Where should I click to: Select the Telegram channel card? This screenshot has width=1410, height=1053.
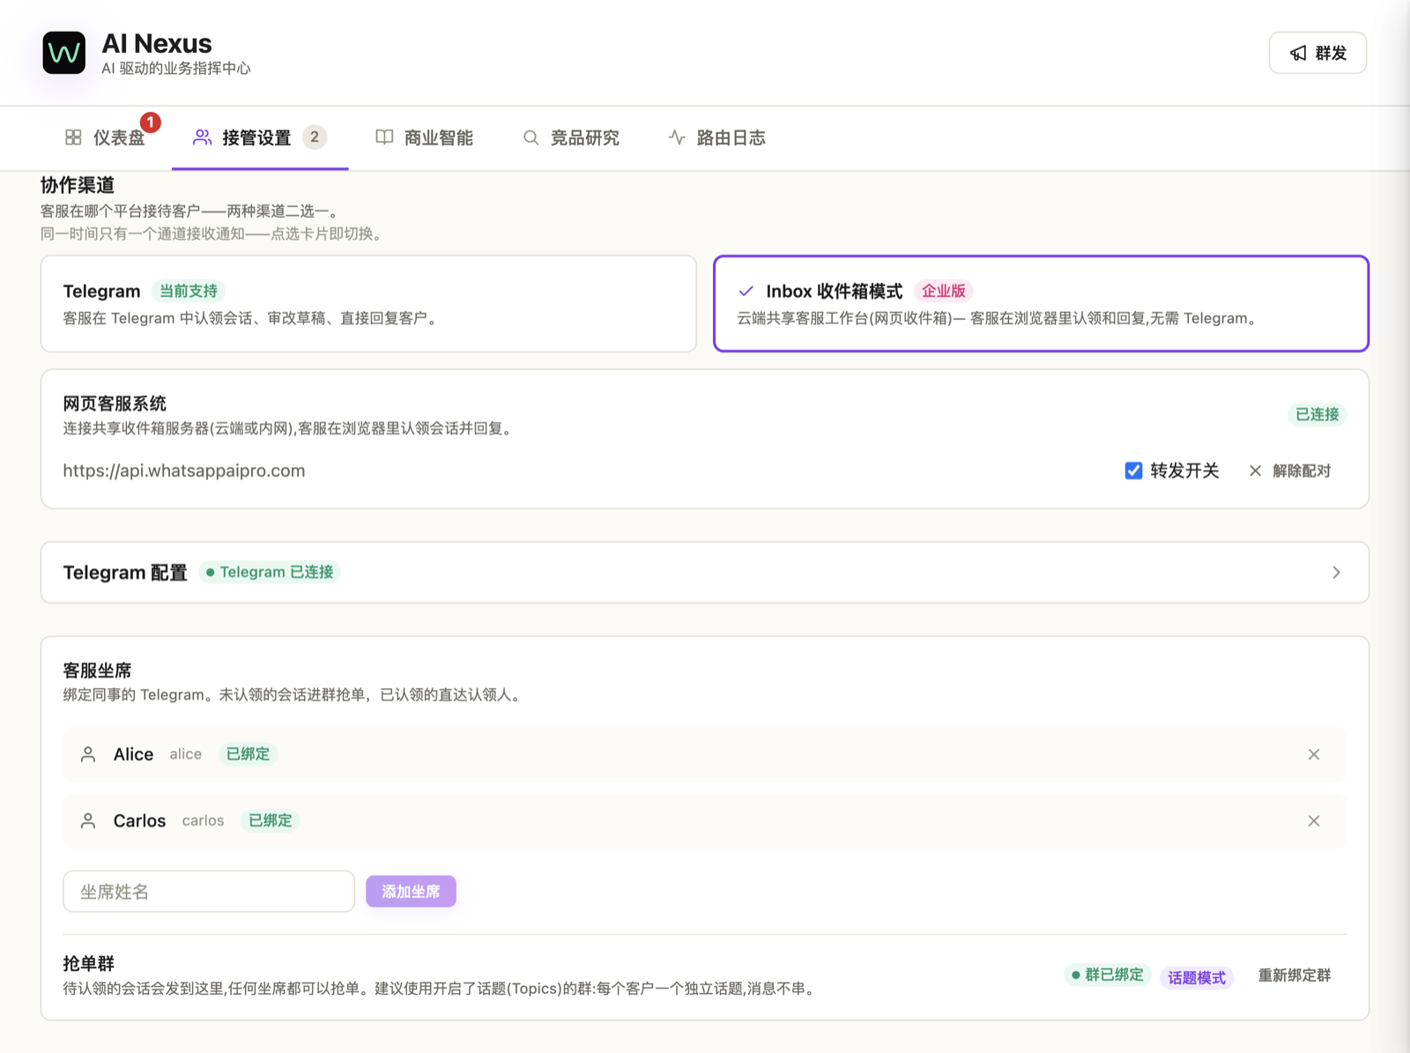(368, 304)
